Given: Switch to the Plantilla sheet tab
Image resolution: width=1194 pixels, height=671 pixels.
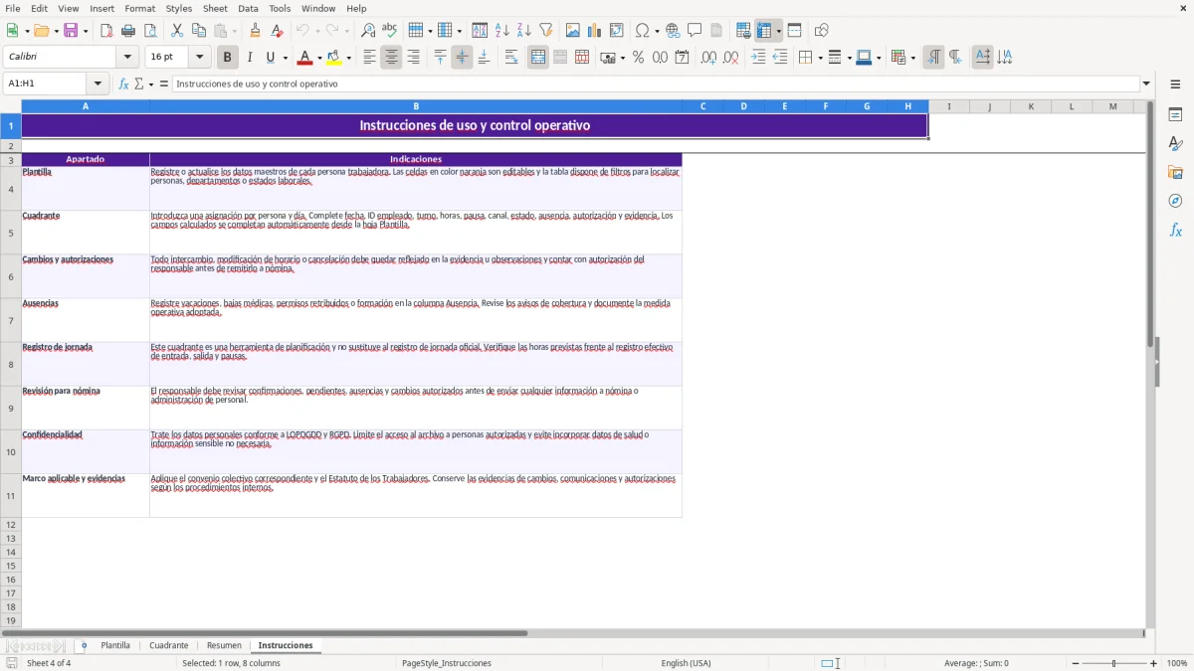Looking at the screenshot, I should [115, 645].
